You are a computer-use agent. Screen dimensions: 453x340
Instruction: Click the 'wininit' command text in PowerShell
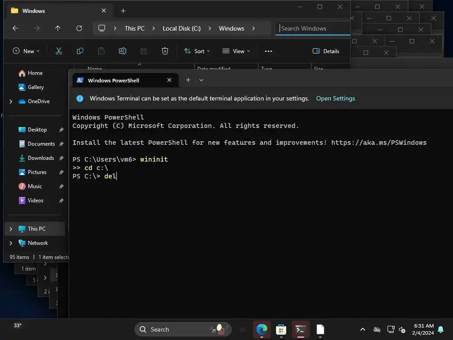[154, 159]
